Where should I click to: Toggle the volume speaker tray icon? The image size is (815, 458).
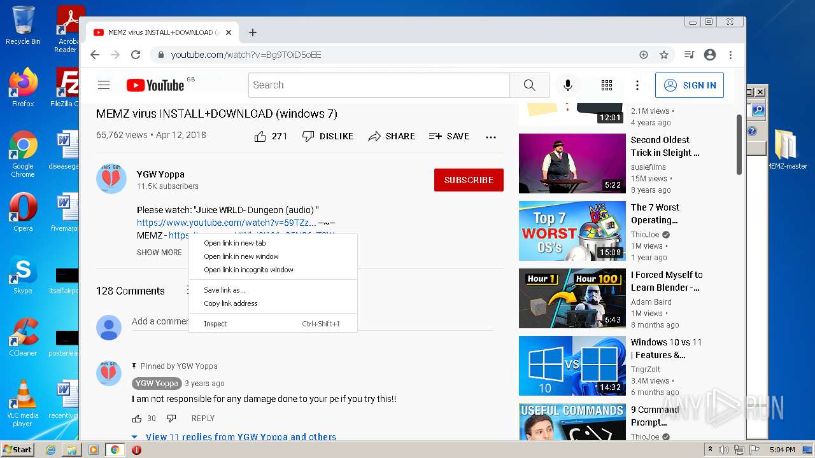[724, 450]
